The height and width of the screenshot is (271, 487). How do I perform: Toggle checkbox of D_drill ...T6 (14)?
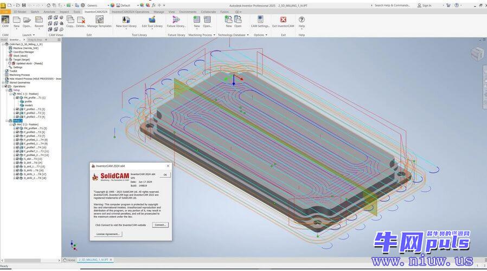point(17,163)
